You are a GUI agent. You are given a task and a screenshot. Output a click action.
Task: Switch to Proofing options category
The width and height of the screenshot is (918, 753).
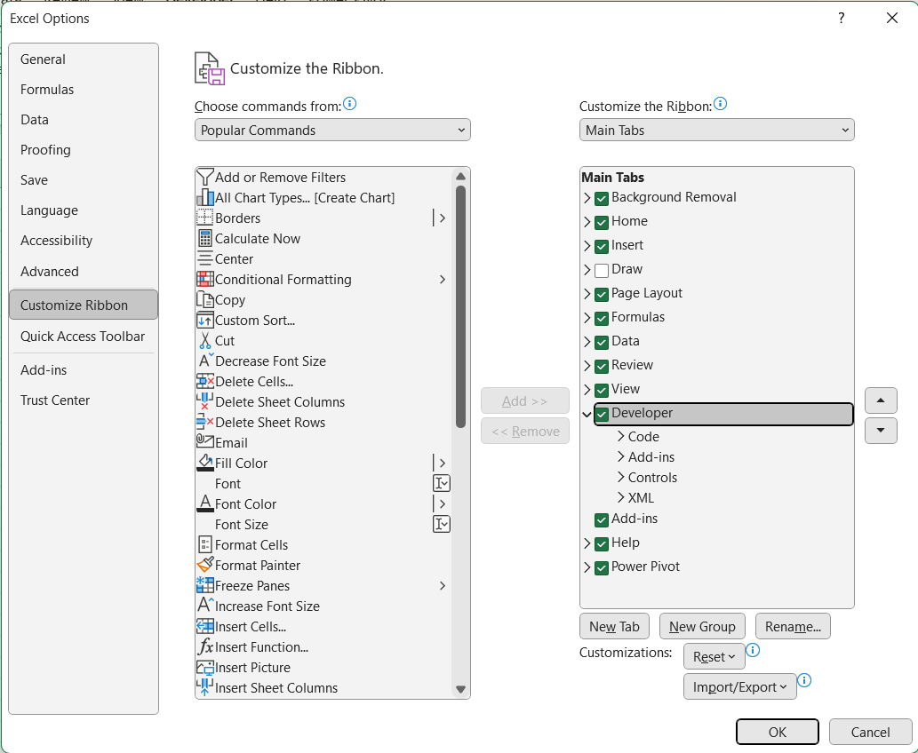[x=84, y=150]
